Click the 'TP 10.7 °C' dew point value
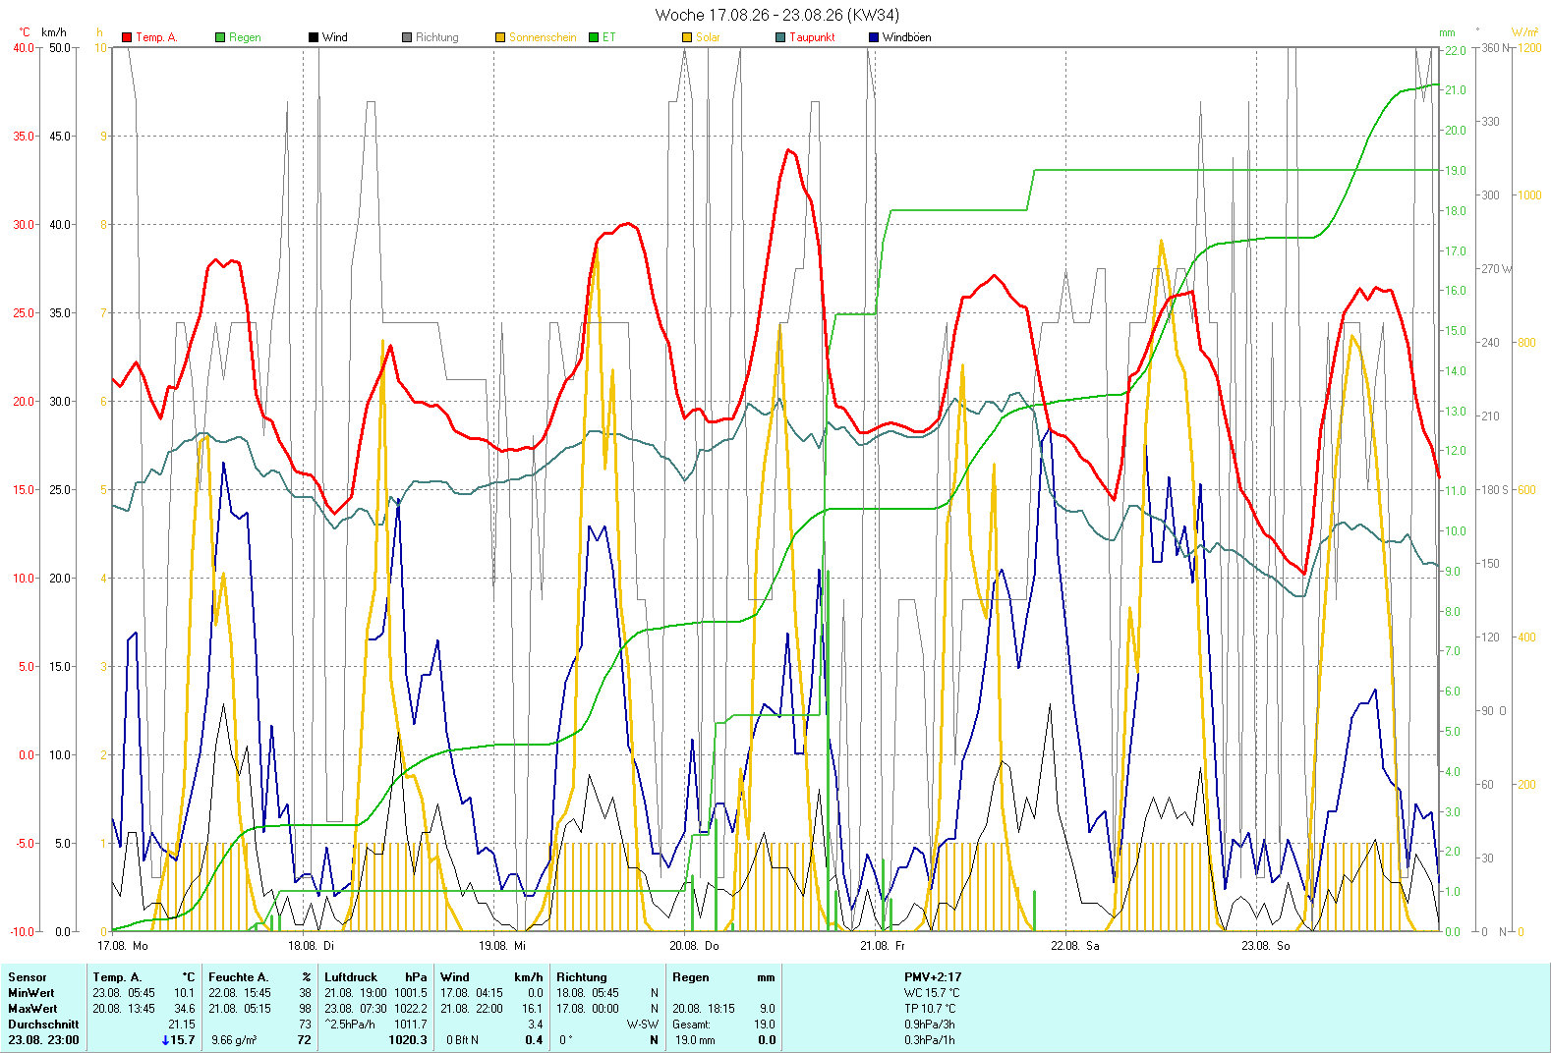 point(930,1009)
